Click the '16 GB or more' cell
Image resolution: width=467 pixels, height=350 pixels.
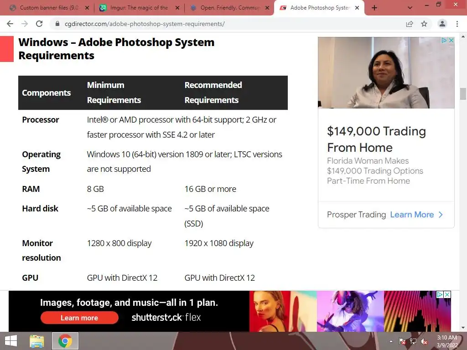pyautogui.click(x=210, y=189)
